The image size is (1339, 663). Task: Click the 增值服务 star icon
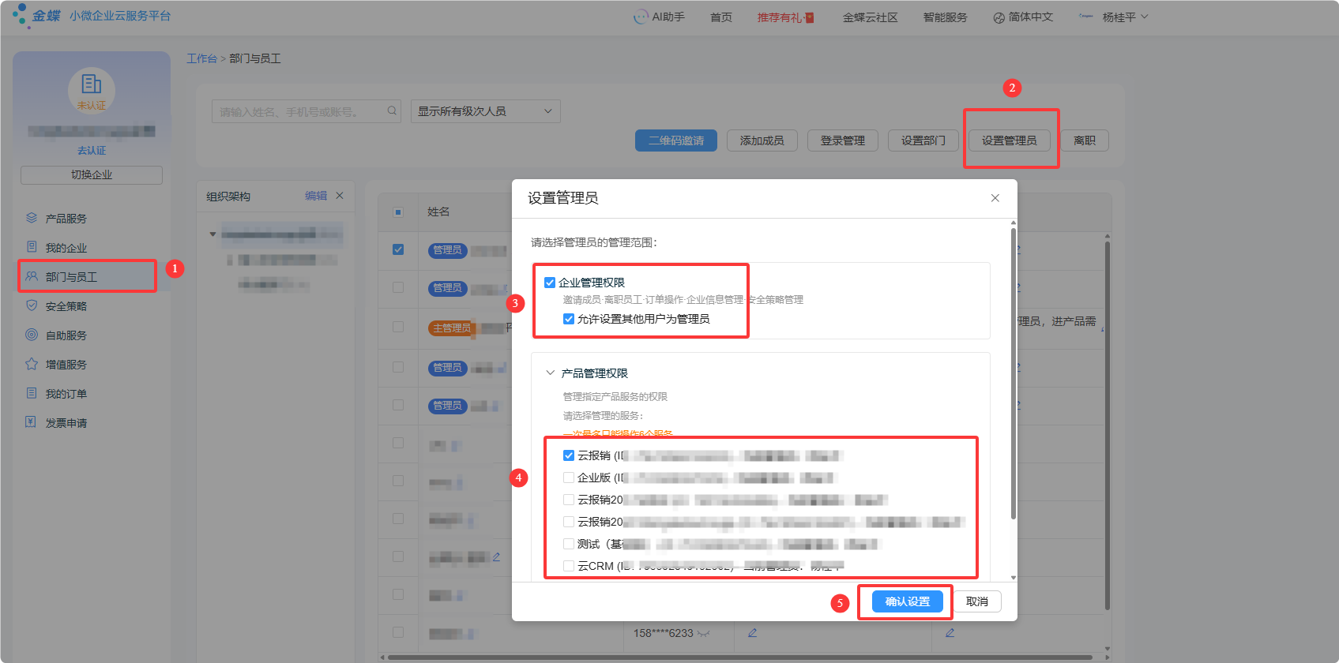coord(32,364)
